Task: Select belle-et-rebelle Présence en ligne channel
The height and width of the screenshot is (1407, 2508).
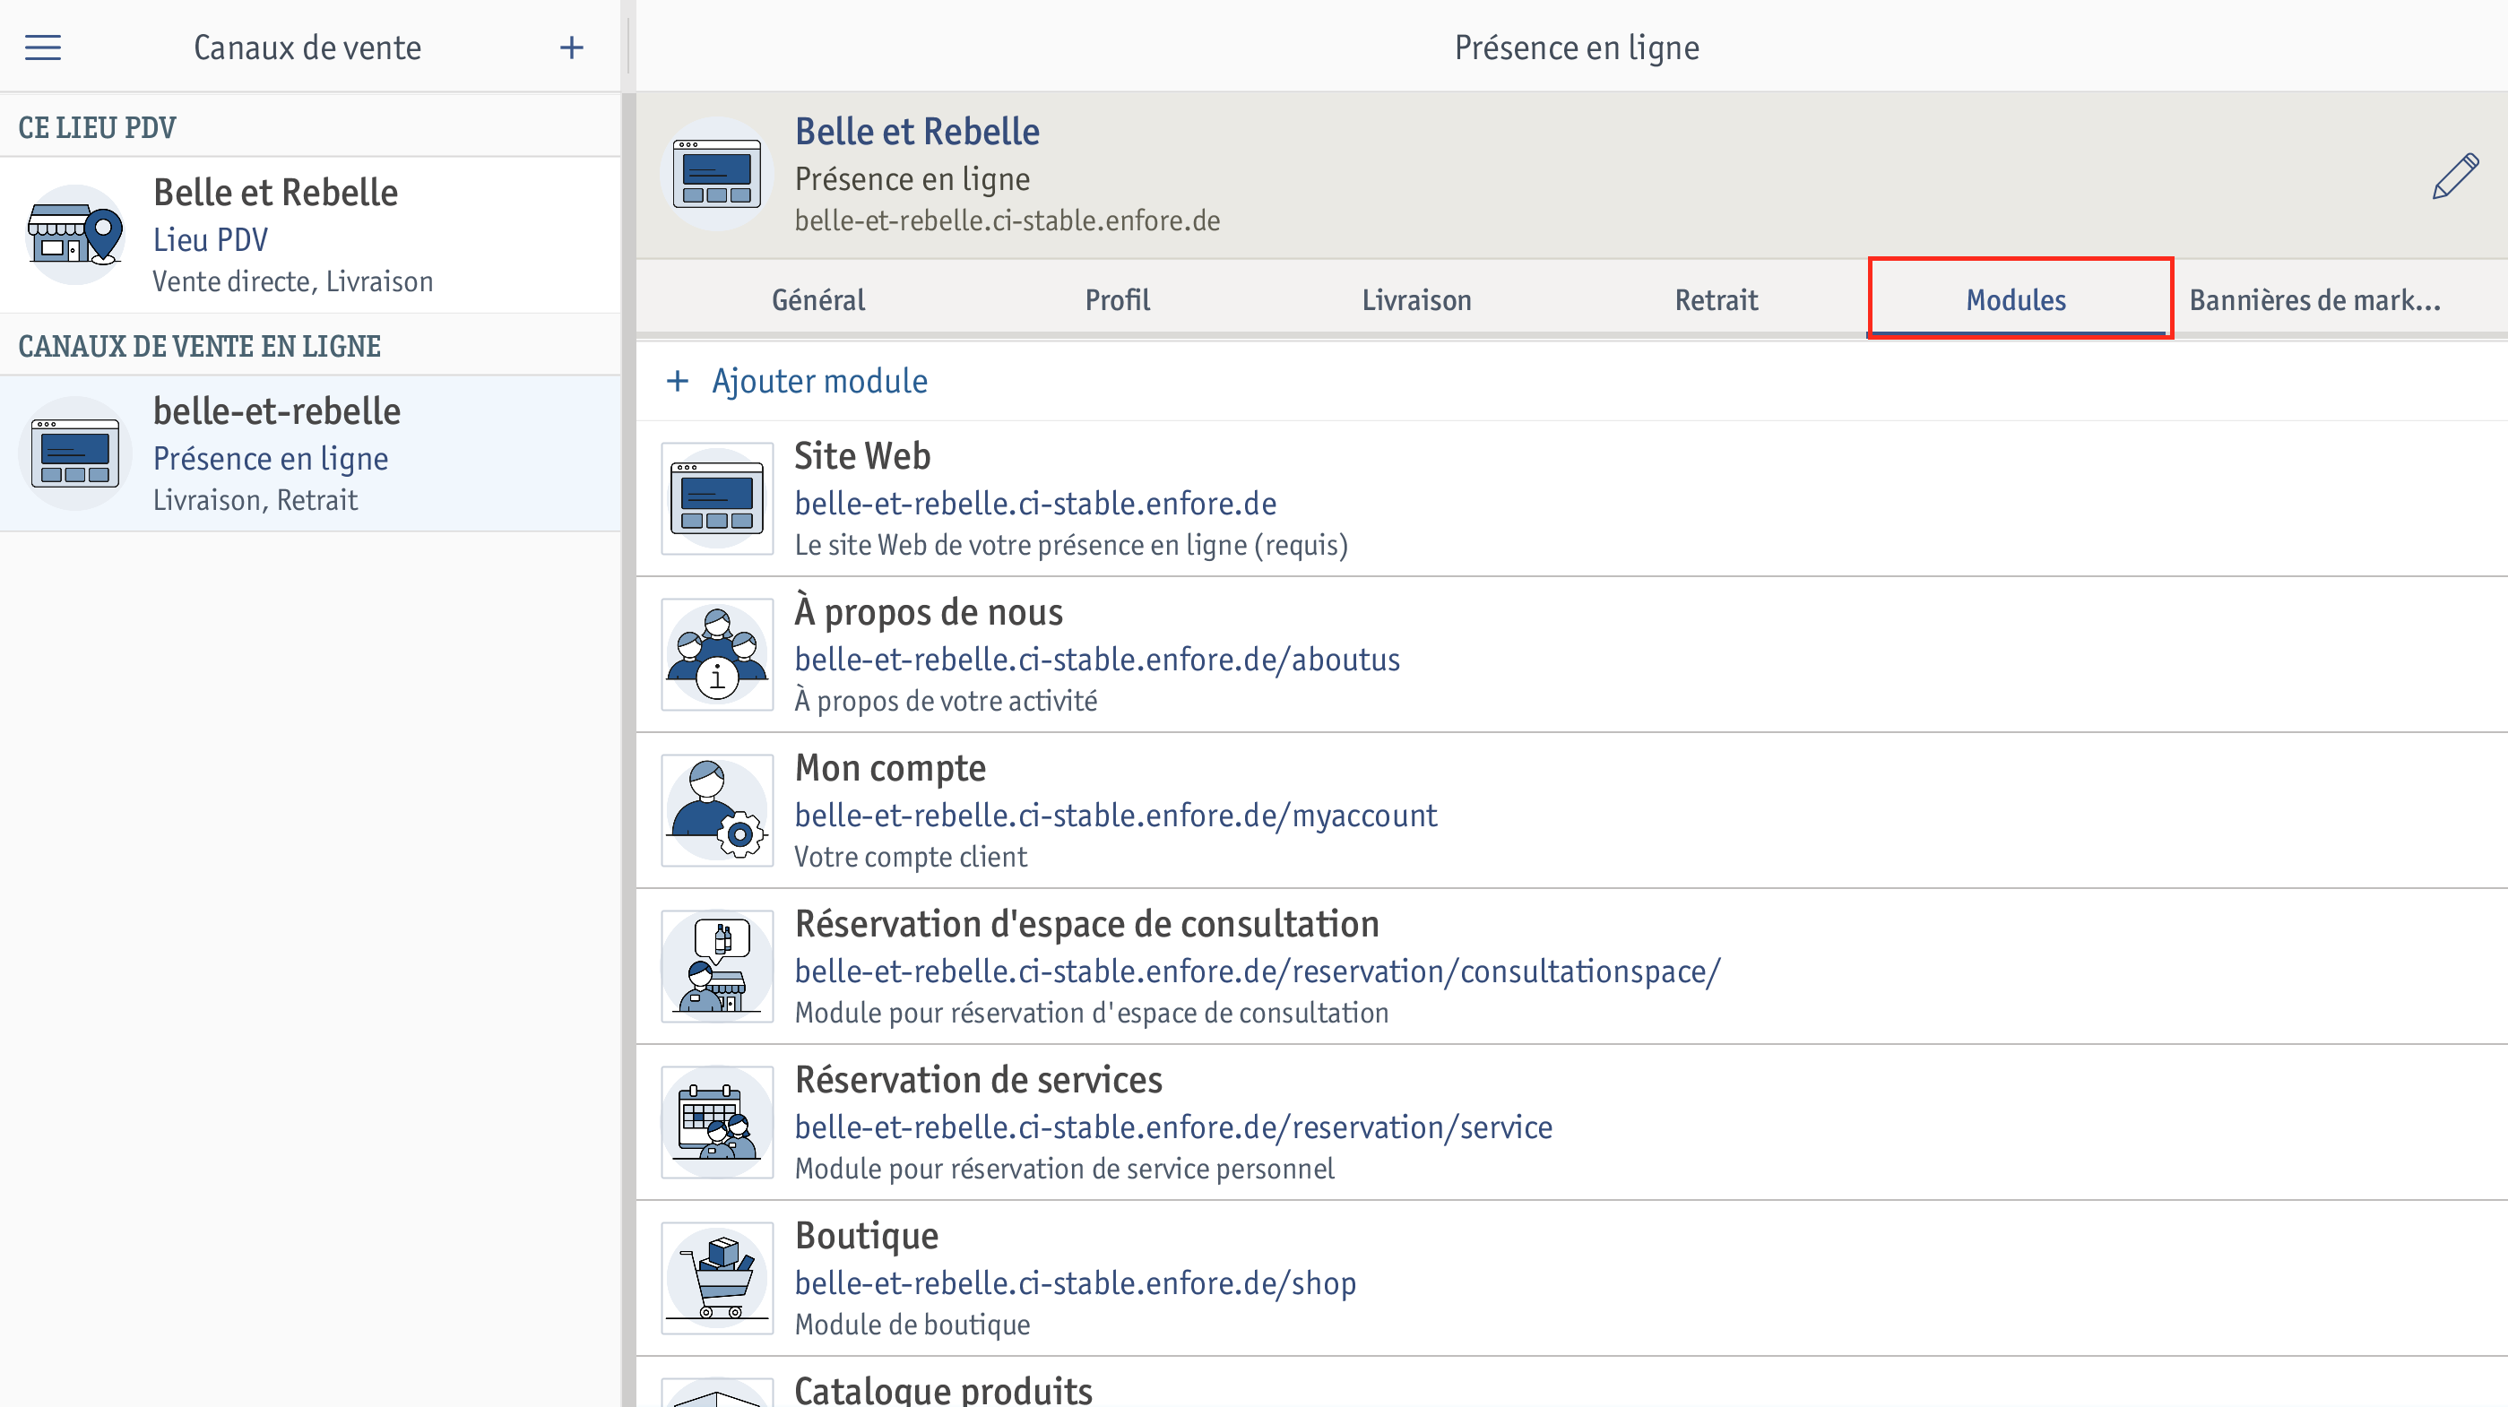Action: click(309, 453)
